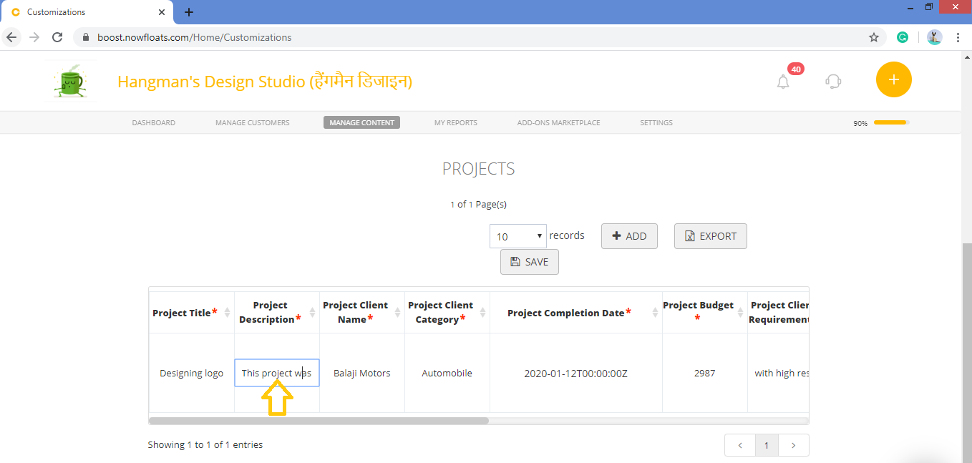This screenshot has width=972, height=463.
Task: Bookmark the page using the star icon
Action: point(873,36)
